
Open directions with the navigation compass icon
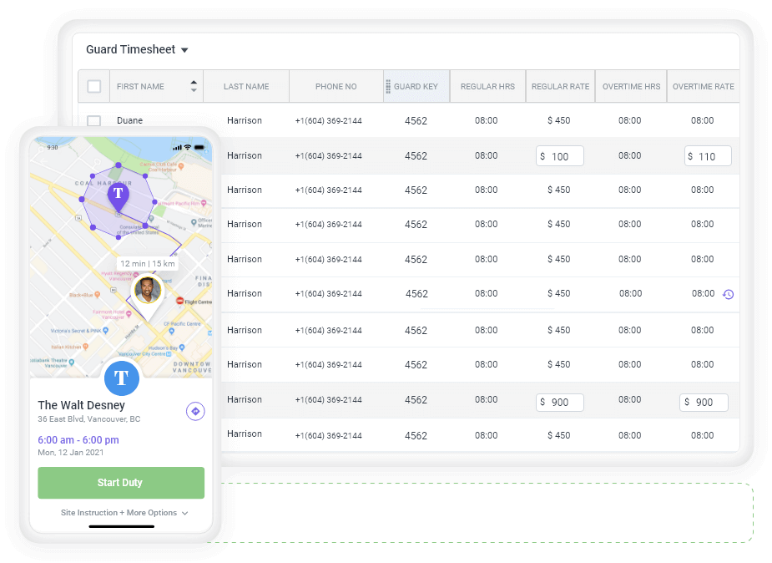pos(195,411)
